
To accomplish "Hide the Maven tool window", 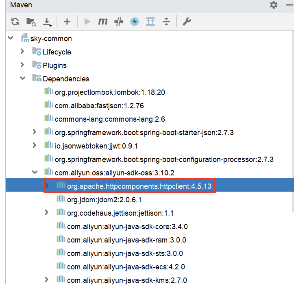I will coord(290,5).
